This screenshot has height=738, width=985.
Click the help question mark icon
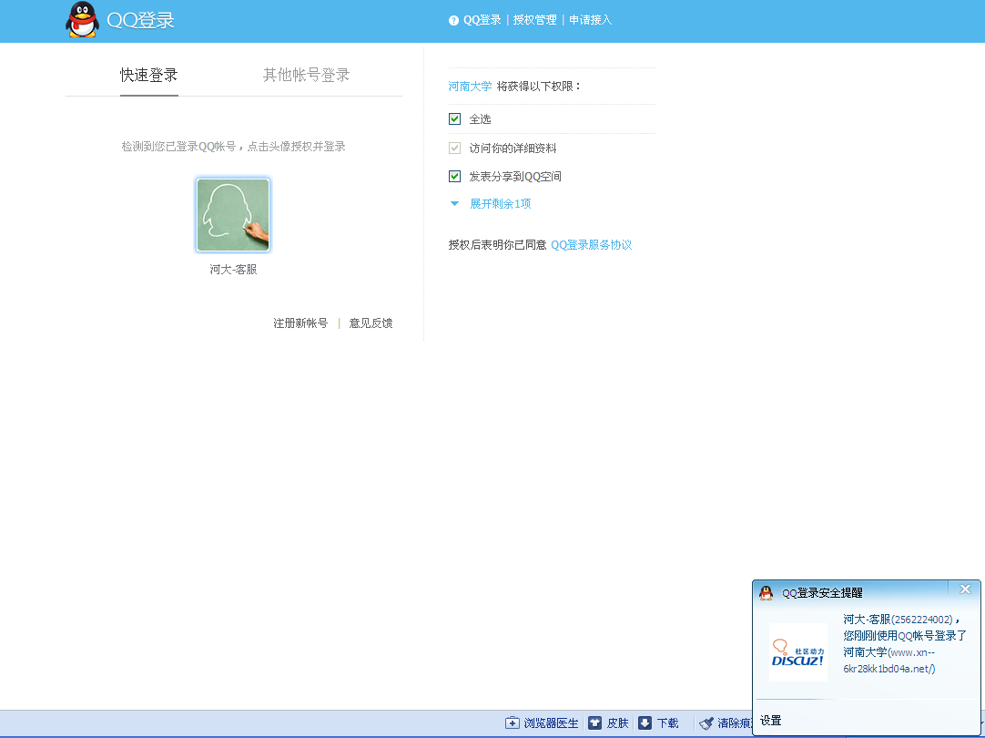pos(453,20)
